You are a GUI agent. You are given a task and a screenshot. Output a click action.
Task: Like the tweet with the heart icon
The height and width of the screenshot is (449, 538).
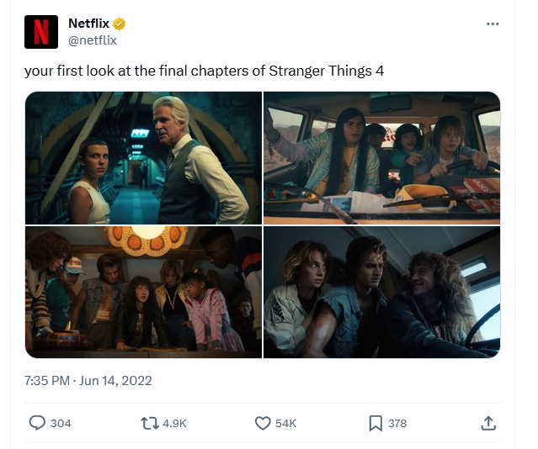click(x=262, y=423)
